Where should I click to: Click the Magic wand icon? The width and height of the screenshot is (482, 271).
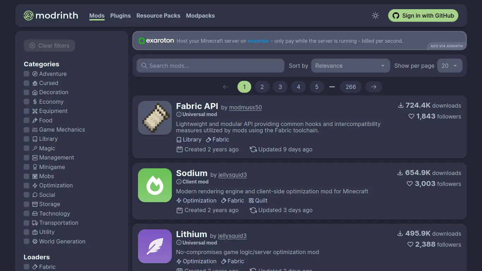[x=35, y=148]
